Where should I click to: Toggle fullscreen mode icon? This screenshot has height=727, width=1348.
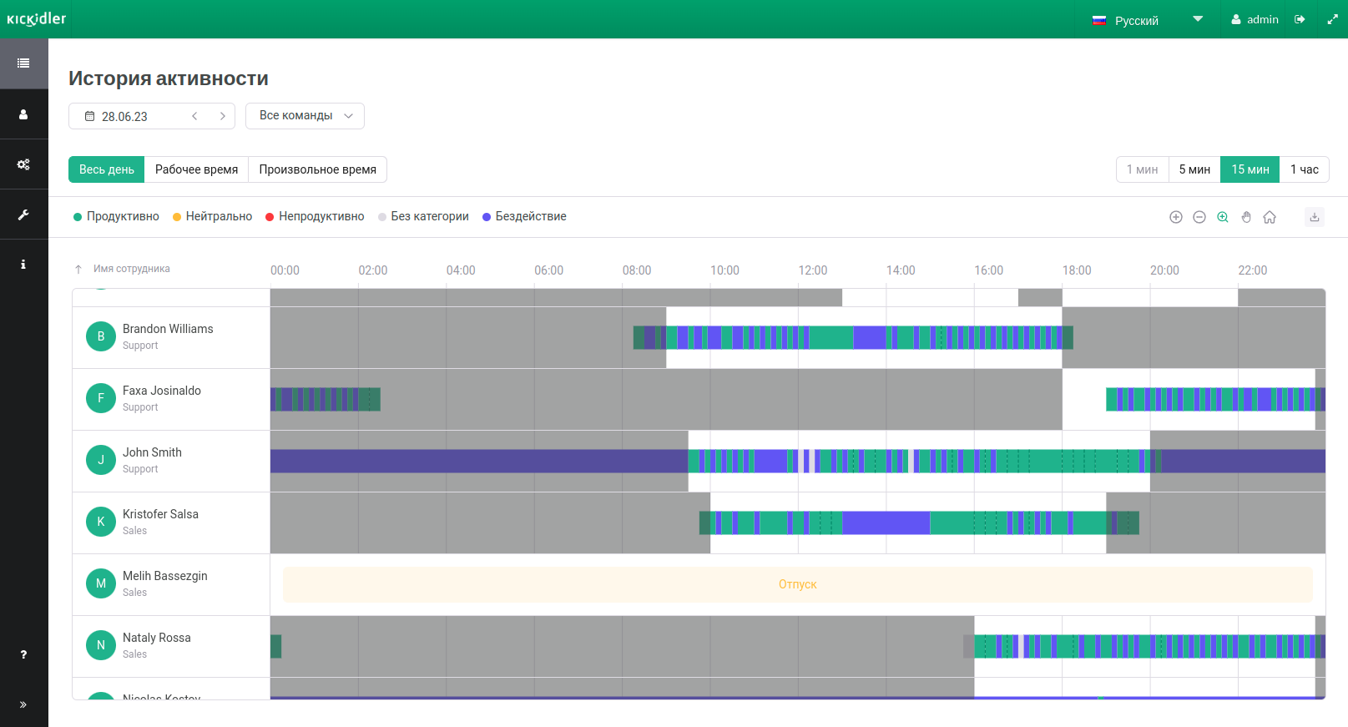pyautogui.click(x=1332, y=19)
